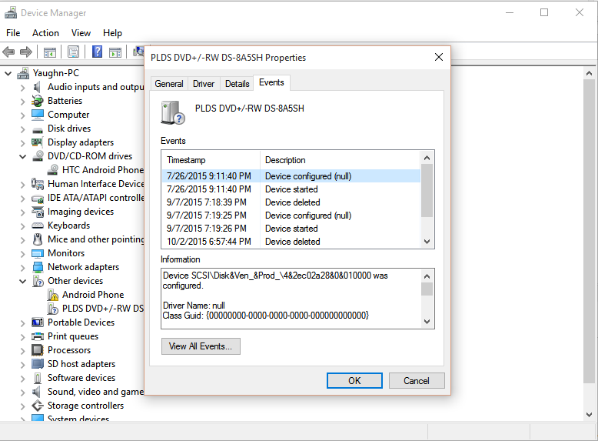Click the Network adapters category icon
The height and width of the screenshot is (441, 598).
[x=38, y=267]
